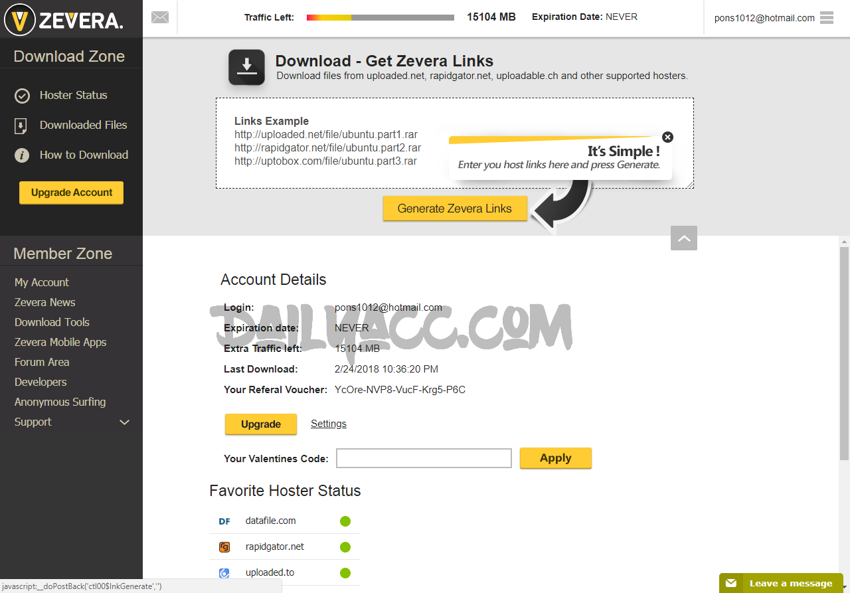Collapse the download panel with up chevron
This screenshot has width=850, height=593.
tap(684, 238)
